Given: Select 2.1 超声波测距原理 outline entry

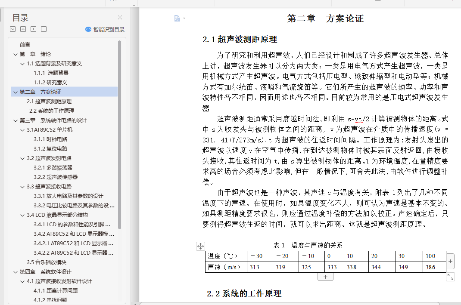Looking at the screenshot, I should tap(49, 101).
